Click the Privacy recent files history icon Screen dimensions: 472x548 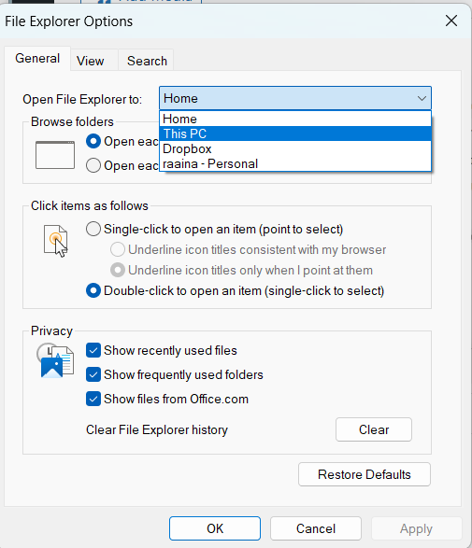(55, 360)
